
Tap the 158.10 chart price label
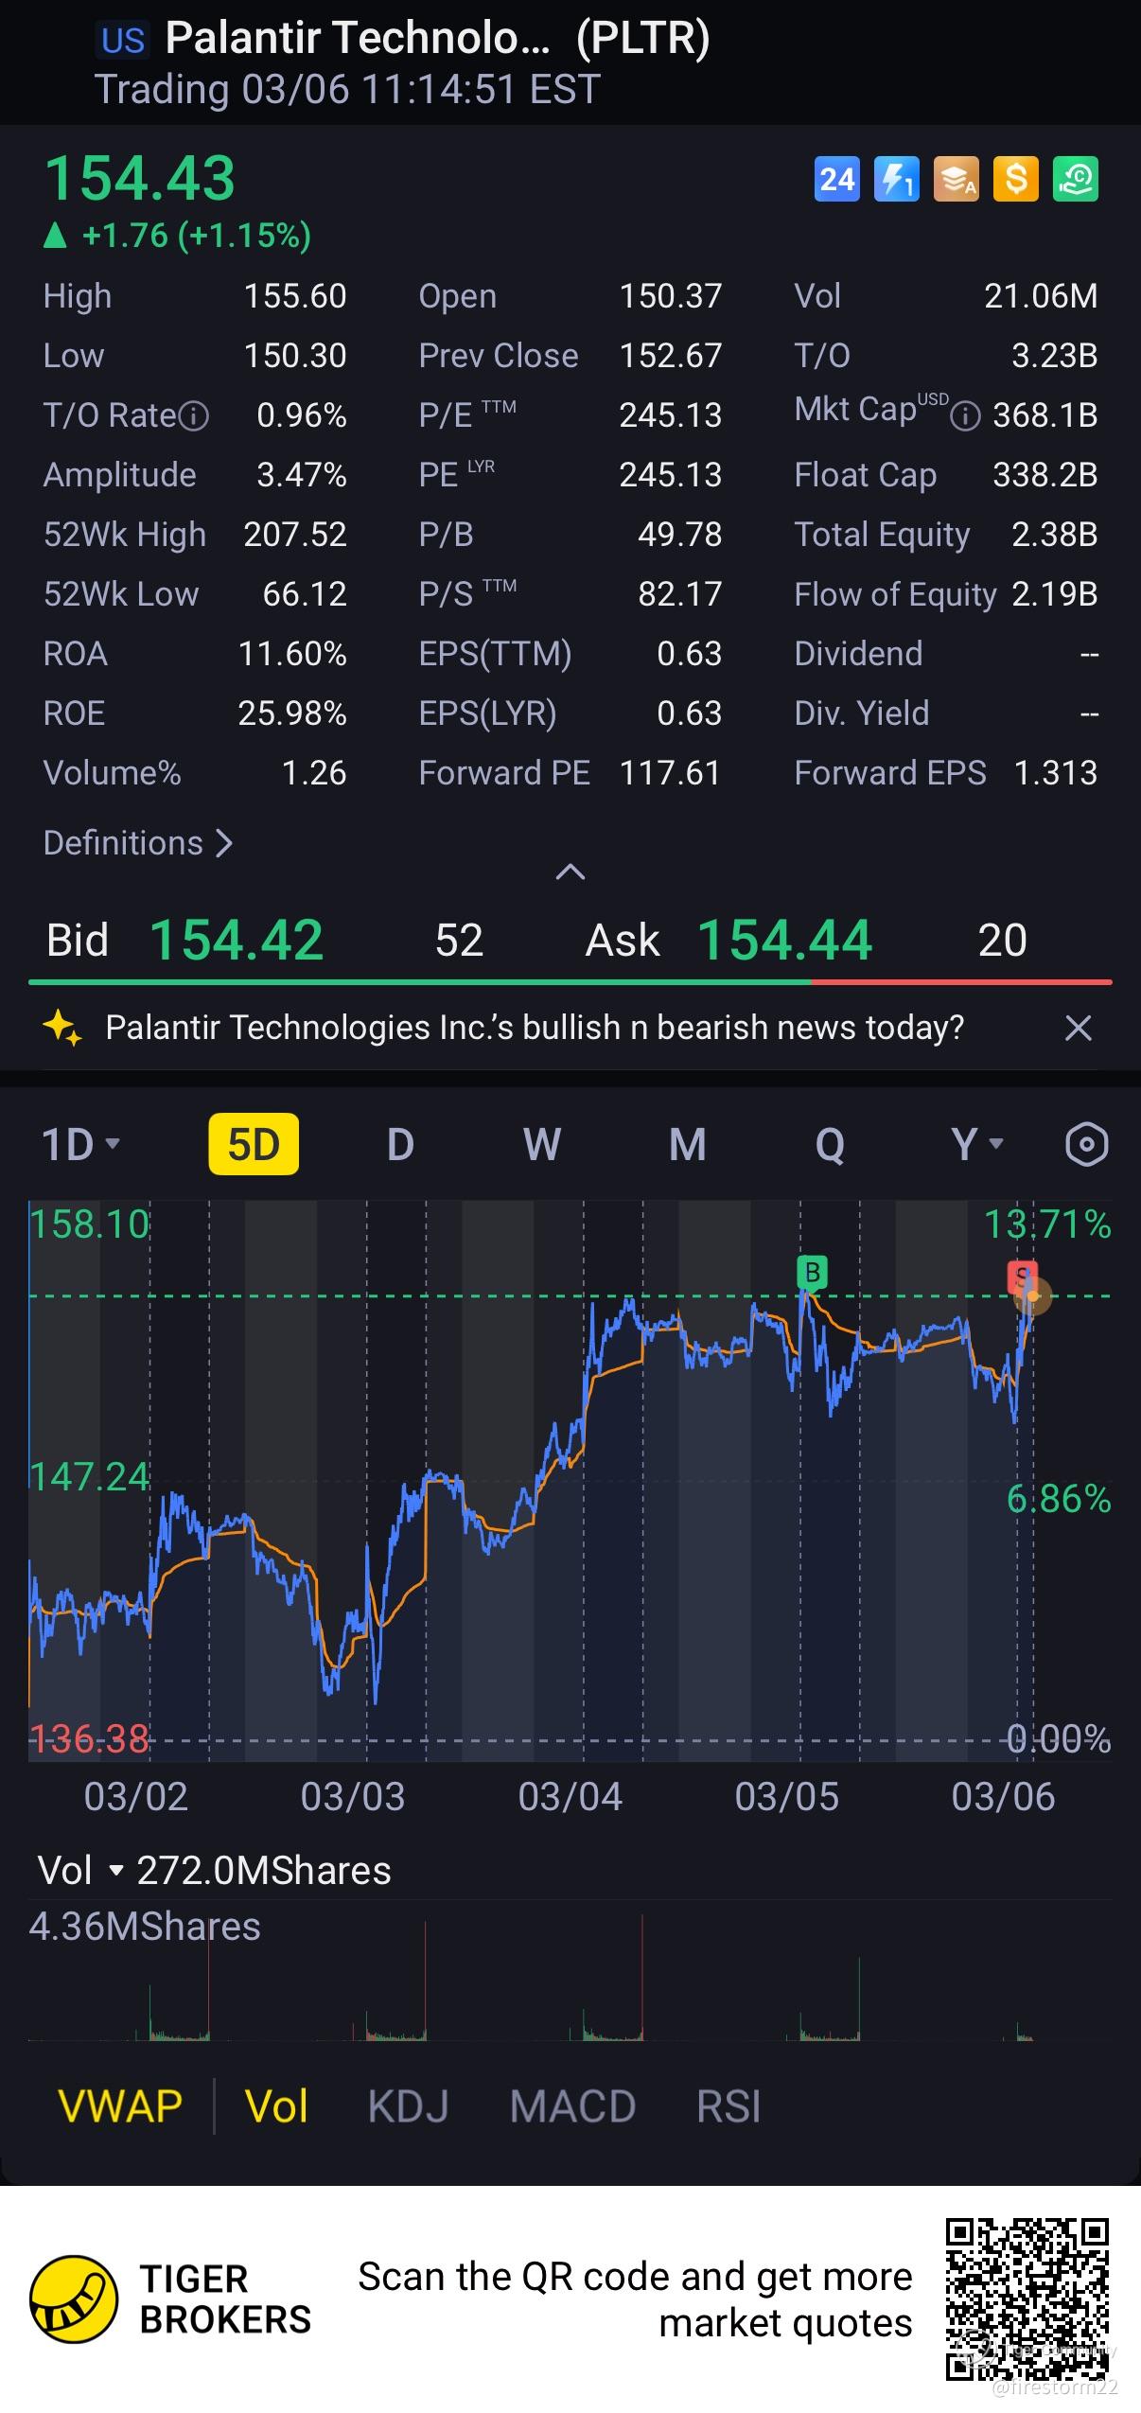tap(90, 1224)
